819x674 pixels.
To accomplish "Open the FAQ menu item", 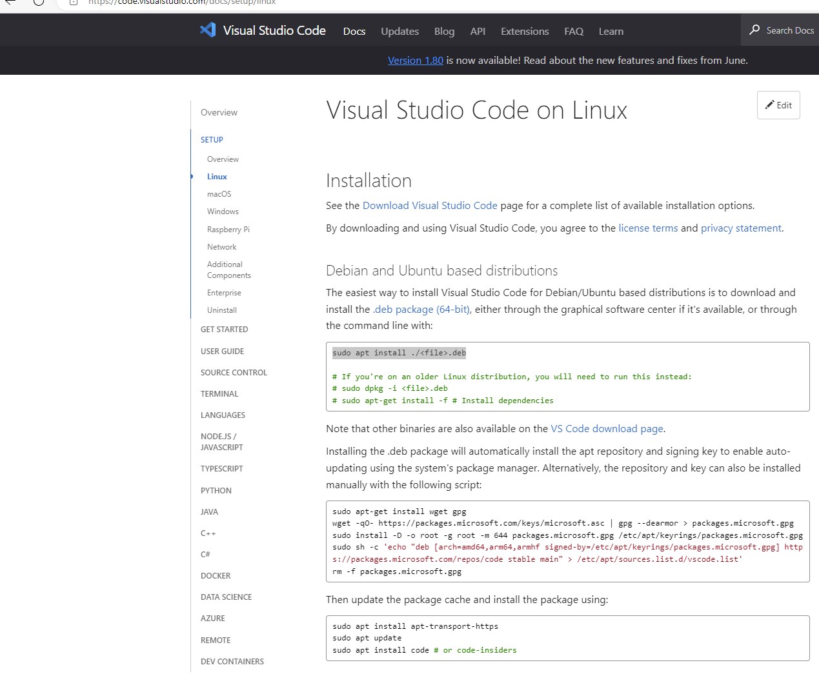I will pyautogui.click(x=574, y=31).
